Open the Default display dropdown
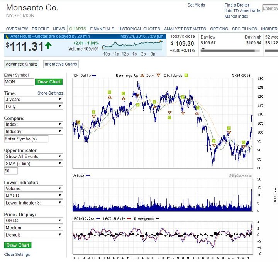 click(34, 235)
